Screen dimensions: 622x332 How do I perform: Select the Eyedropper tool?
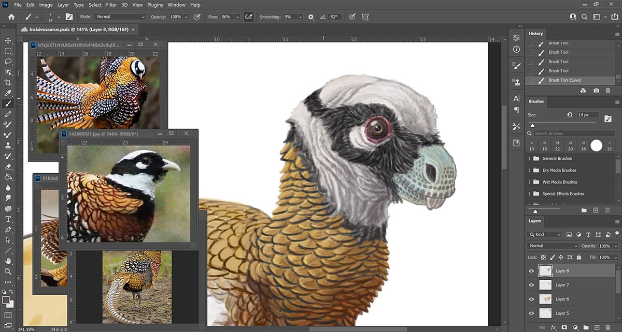pos(8,93)
